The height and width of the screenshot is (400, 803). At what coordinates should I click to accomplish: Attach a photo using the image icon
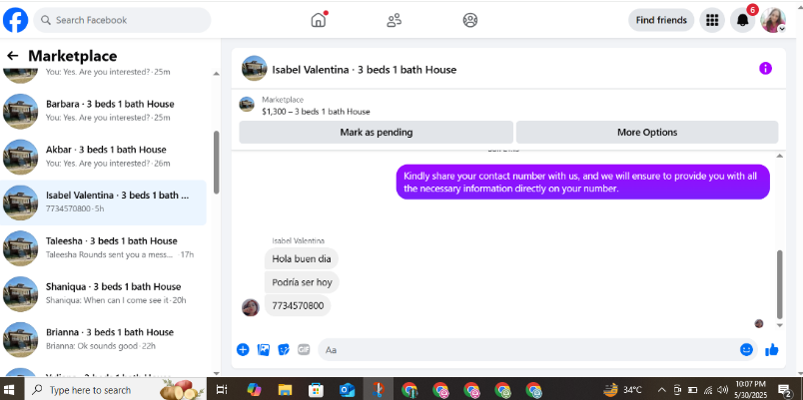264,350
